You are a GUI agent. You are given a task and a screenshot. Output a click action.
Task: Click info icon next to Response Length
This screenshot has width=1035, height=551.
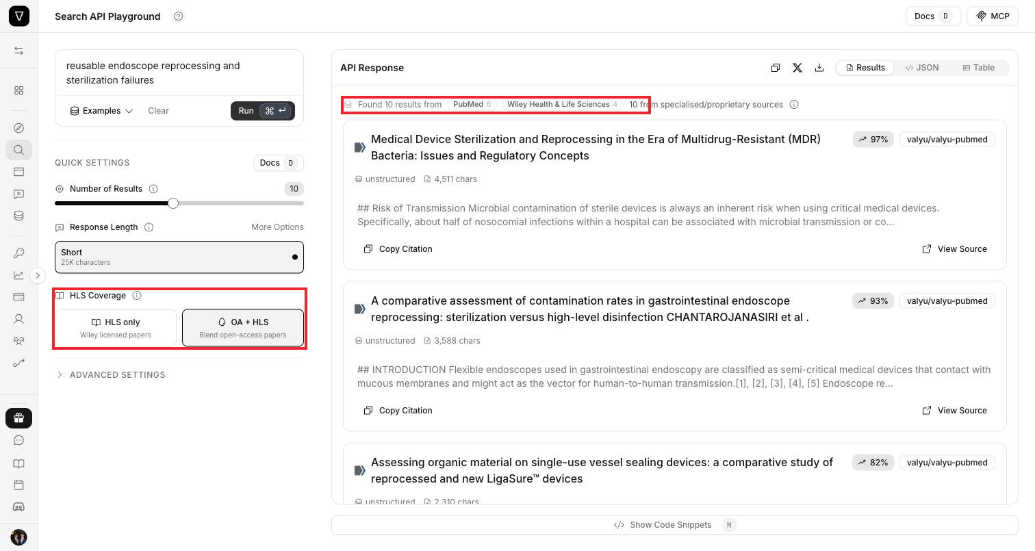coord(149,227)
